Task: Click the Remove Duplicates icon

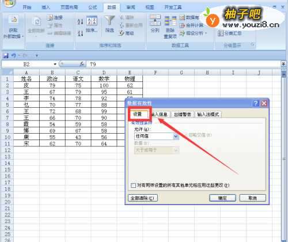Action: click(170, 21)
